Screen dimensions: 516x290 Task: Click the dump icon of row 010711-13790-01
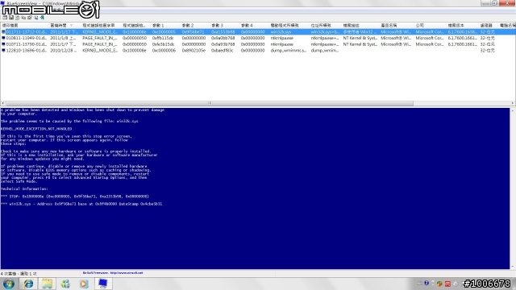pos(3,44)
